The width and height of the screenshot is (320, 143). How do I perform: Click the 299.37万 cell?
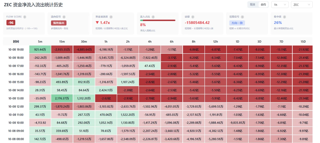[x=40, y=106]
